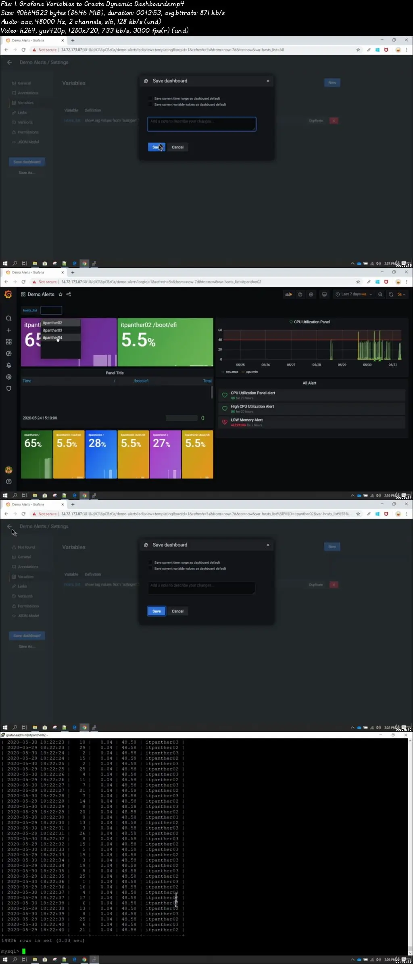Click the dashboards grid icon beside Demo Alerts title
The width and height of the screenshot is (413, 964).
pyautogui.click(x=23, y=294)
